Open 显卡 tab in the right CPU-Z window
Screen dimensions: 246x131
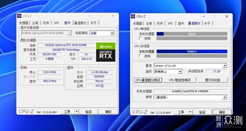click(181, 23)
